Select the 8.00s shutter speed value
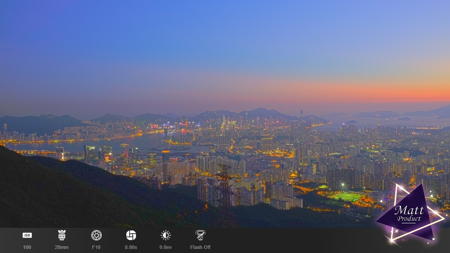450x253 pixels. pyautogui.click(x=131, y=247)
